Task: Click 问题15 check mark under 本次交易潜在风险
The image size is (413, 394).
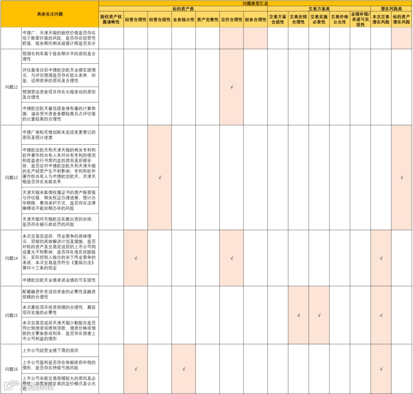Action: [381, 315]
